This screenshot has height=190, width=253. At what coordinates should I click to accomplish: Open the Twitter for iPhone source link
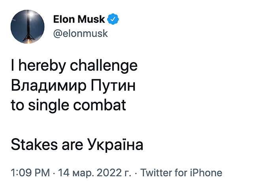click(181, 173)
